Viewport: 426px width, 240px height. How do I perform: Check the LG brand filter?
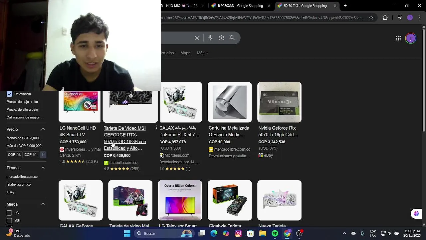(x=9, y=213)
